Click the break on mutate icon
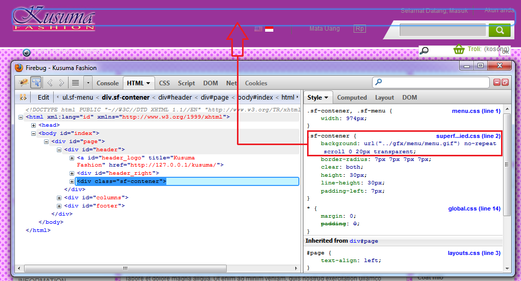Image resolution: width=521 pixels, height=281 pixels. pyautogui.click(x=23, y=98)
